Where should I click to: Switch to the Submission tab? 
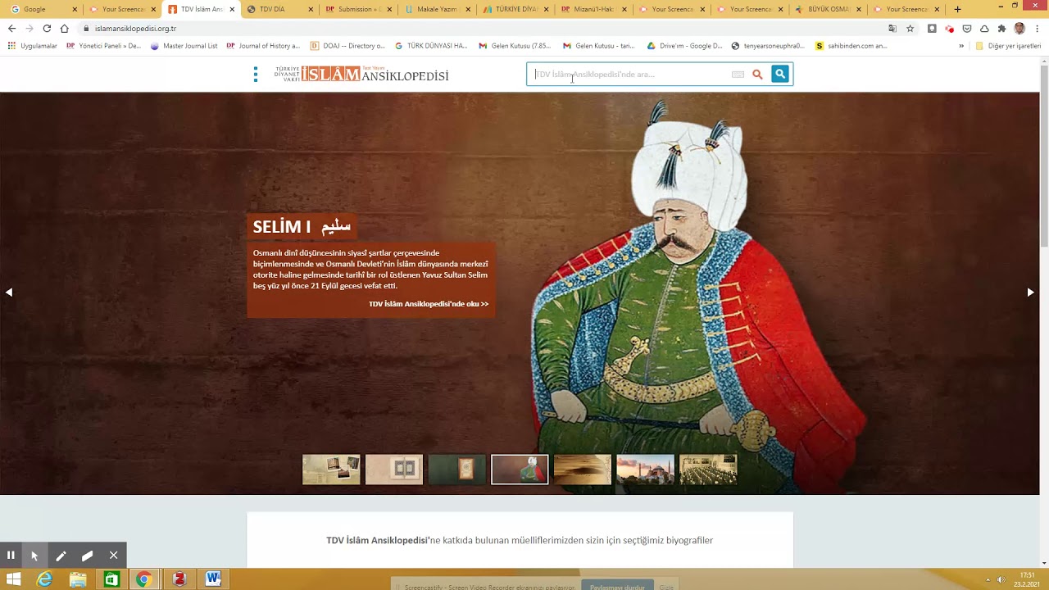tap(358, 10)
